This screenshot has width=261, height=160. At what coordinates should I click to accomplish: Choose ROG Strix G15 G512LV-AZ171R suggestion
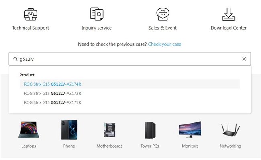click(x=53, y=102)
